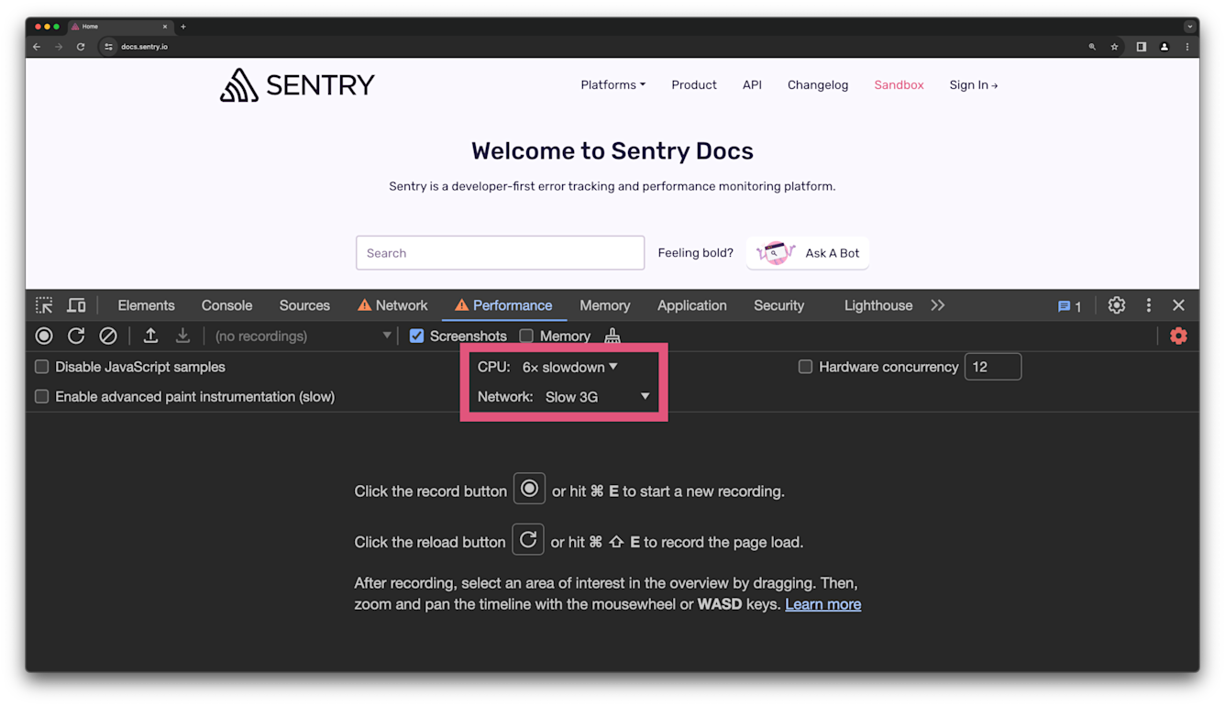Toggle the device toolbar icon
The width and height of the screenshot is (1225, 706).
tap(77, 305)
